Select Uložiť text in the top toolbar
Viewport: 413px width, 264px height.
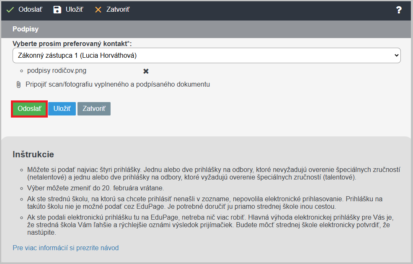(x=74, y=10)
